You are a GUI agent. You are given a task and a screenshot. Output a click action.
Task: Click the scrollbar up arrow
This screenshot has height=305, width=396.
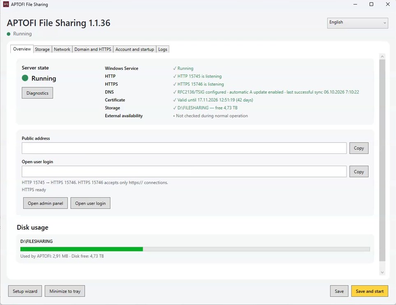pos(382,57)
